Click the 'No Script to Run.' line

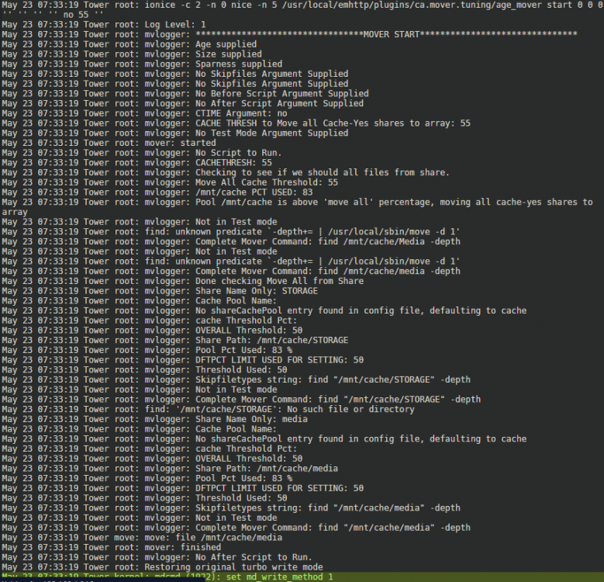(x=142, y=153)
